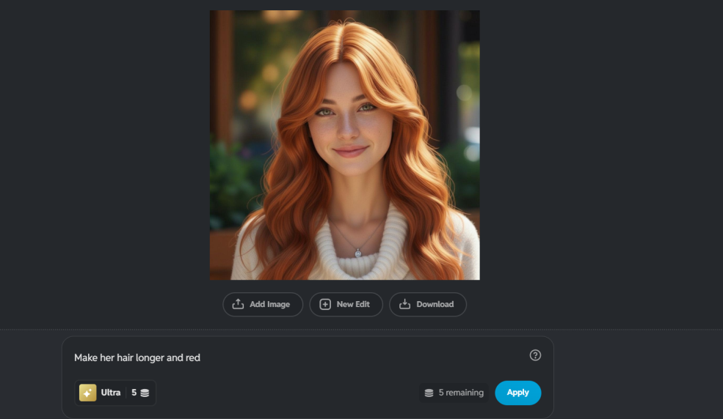The width and height of the screenshot is (723, 419).
Task: Click the 'Ultra' model name label
Action: [111, 393]
